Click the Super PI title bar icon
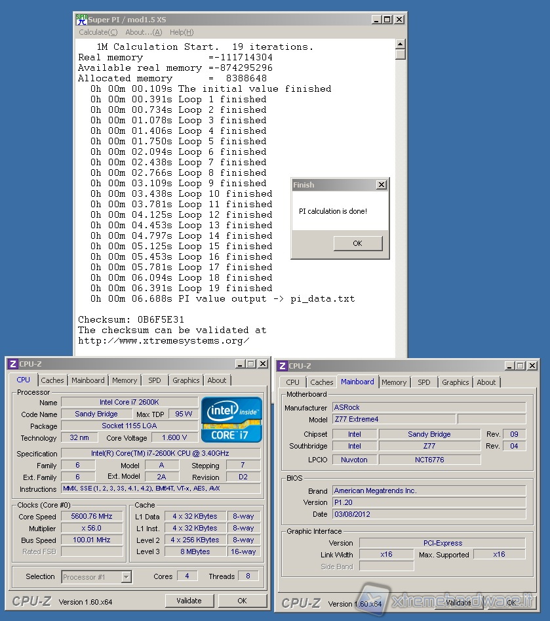Viewport: 550px width, 621px height. pos(81,20)
